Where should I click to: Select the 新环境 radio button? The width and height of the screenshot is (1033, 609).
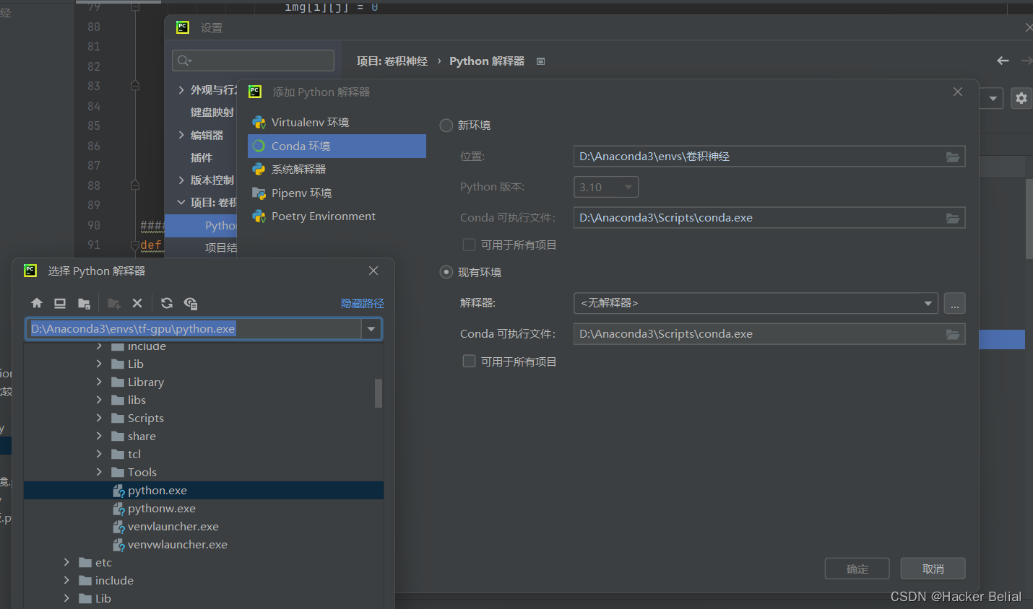pos(446,126)
